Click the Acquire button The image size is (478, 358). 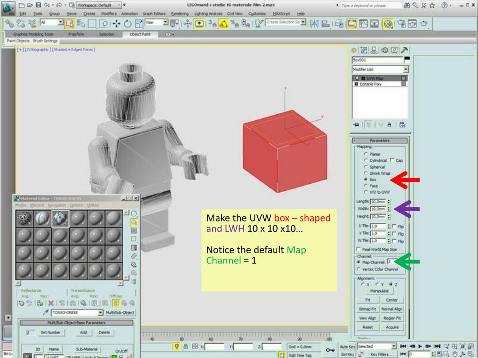(x=392, y=327)
